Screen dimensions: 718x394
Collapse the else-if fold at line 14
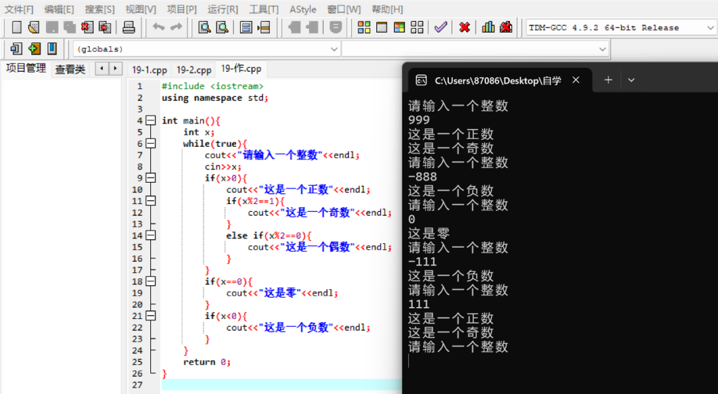pyautogui.click(x=151, y=235)
